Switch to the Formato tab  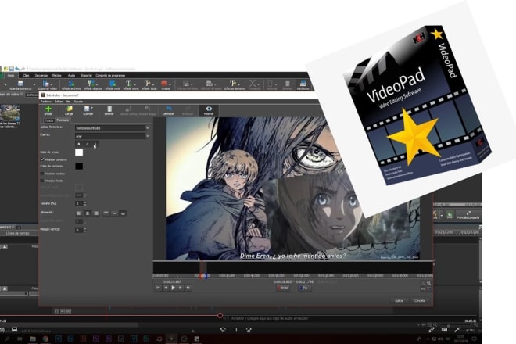[62, 120]
